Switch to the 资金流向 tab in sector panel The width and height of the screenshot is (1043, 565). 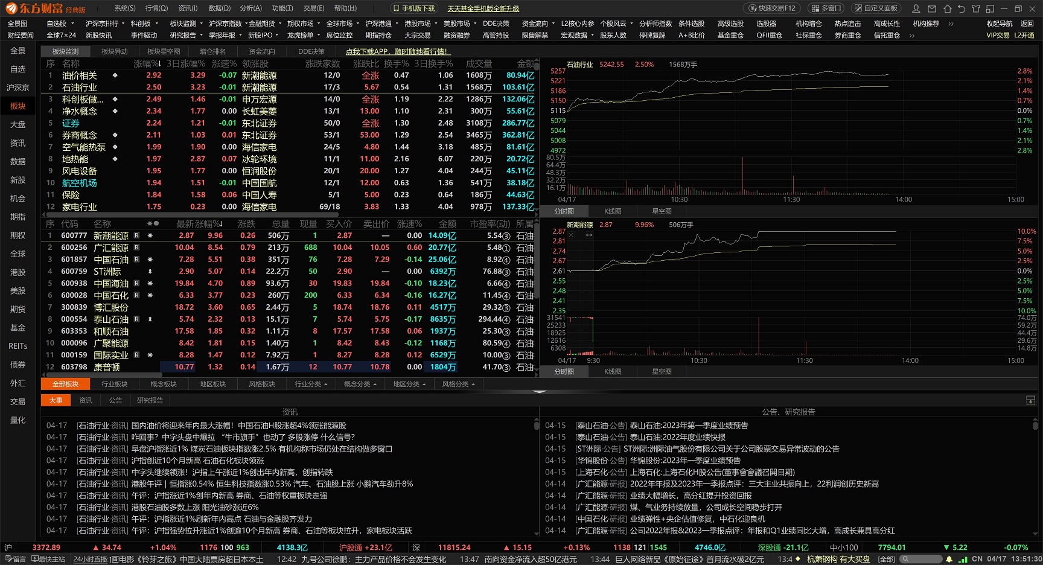[261, 52]
